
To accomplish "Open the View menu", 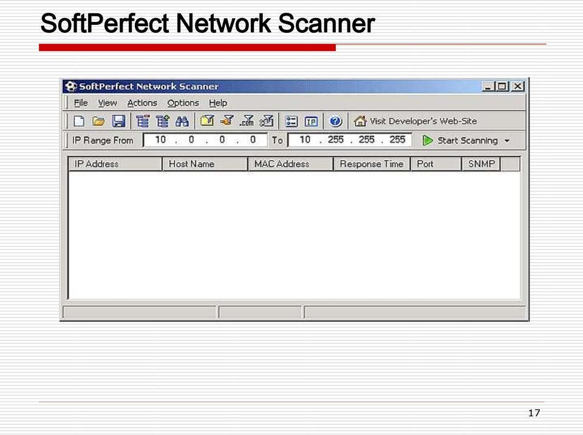I will (x=107, y=103).
